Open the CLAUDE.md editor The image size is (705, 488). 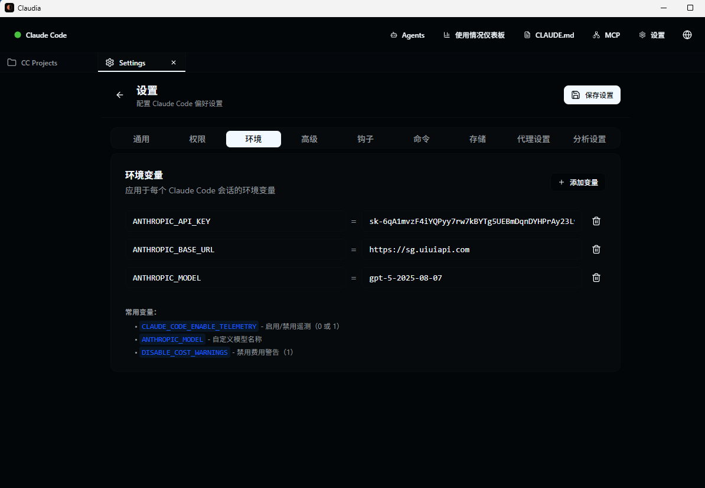click(549, 35)
